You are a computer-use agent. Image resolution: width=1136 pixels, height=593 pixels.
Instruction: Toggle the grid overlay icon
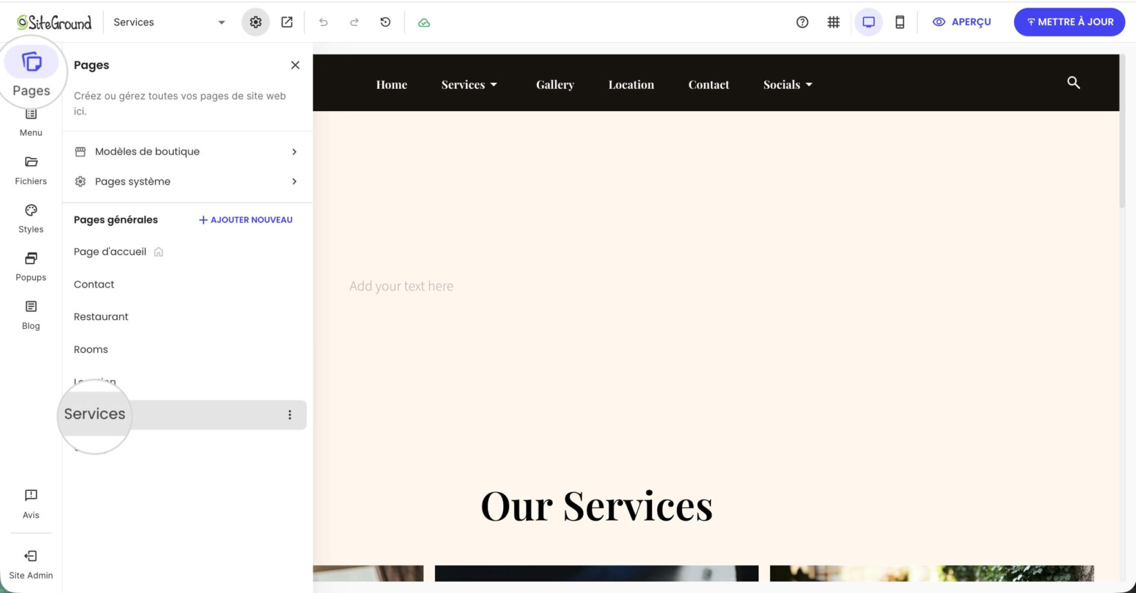point(834,22)
